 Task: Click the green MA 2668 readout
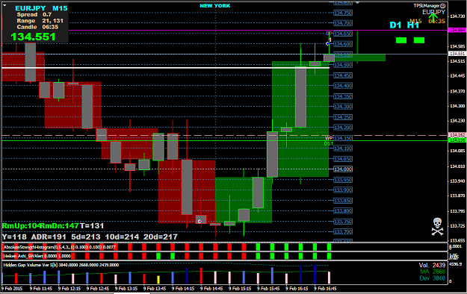(433, 272)
